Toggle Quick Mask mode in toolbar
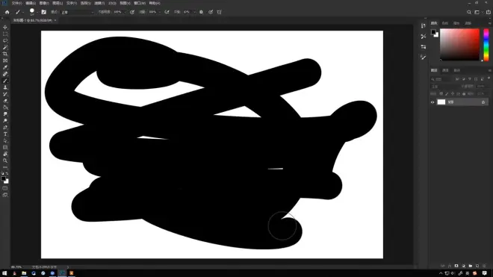The image size is (493, 277). (5, 188)
